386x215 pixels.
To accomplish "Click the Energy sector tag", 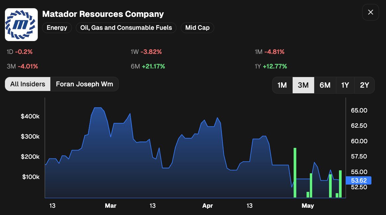I will click(x=57, y=28).
